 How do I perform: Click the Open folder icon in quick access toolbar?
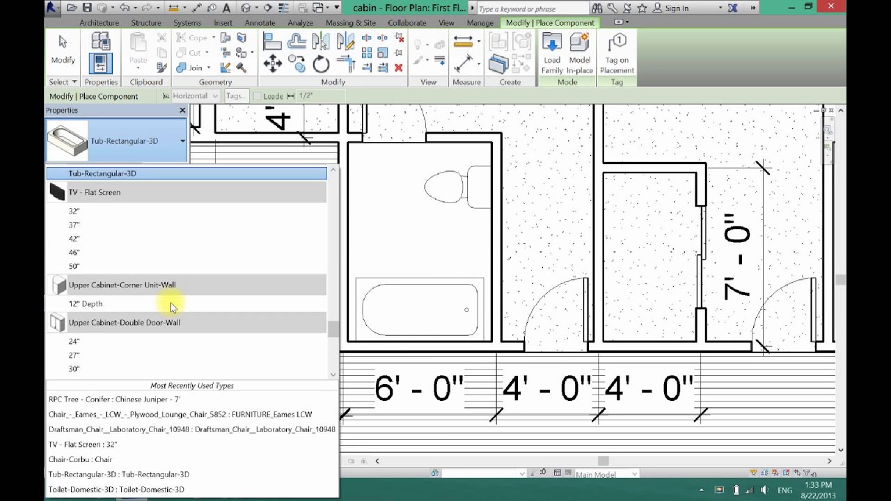tap(72, 8)
